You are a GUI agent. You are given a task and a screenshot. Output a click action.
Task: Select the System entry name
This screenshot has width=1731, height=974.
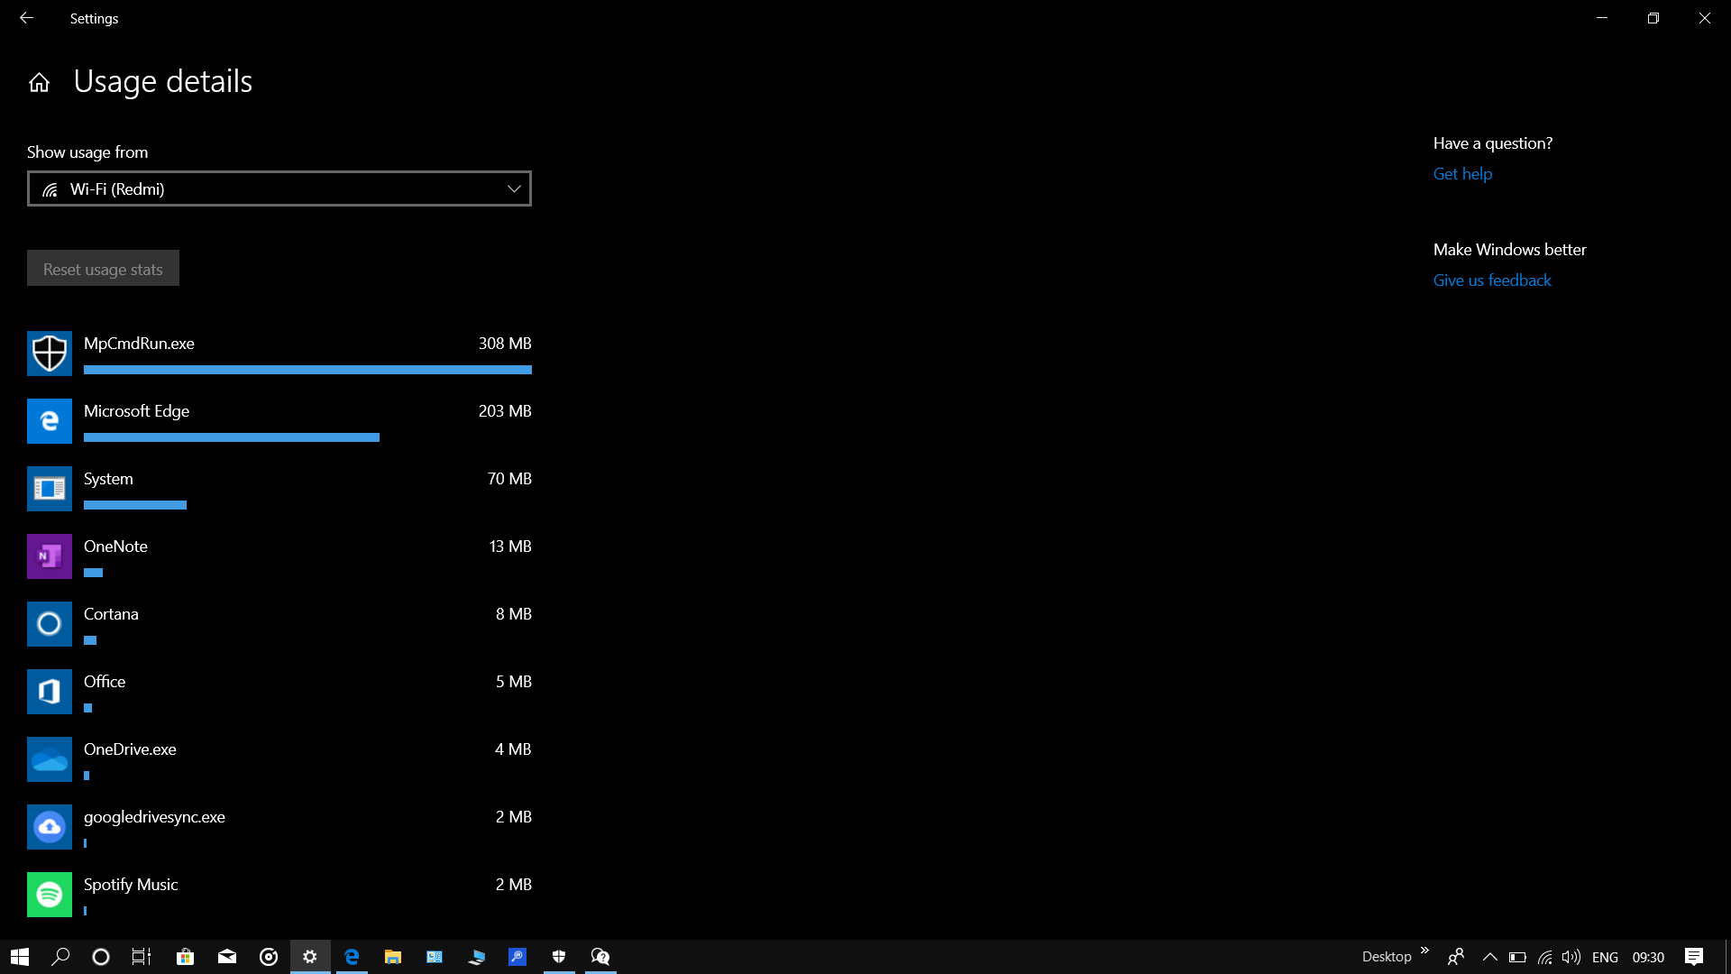[x=108, y=479]
